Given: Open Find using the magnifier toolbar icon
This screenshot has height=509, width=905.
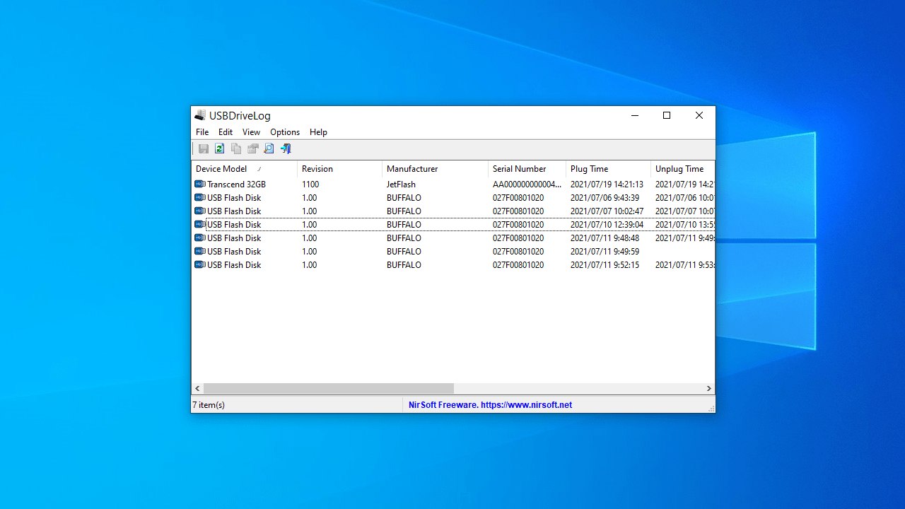Looking at the screenshot, I should [x=269, y=148].
